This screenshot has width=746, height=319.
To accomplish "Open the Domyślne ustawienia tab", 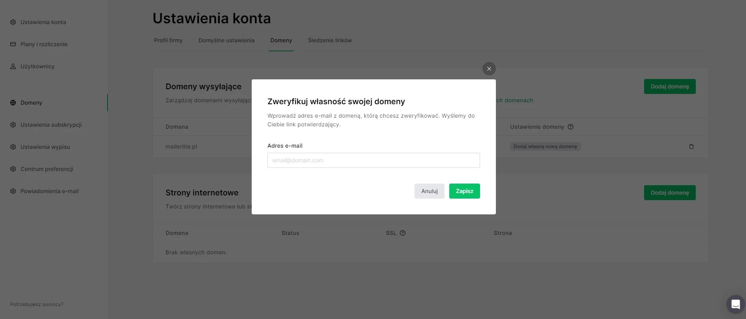I will 226,40.
